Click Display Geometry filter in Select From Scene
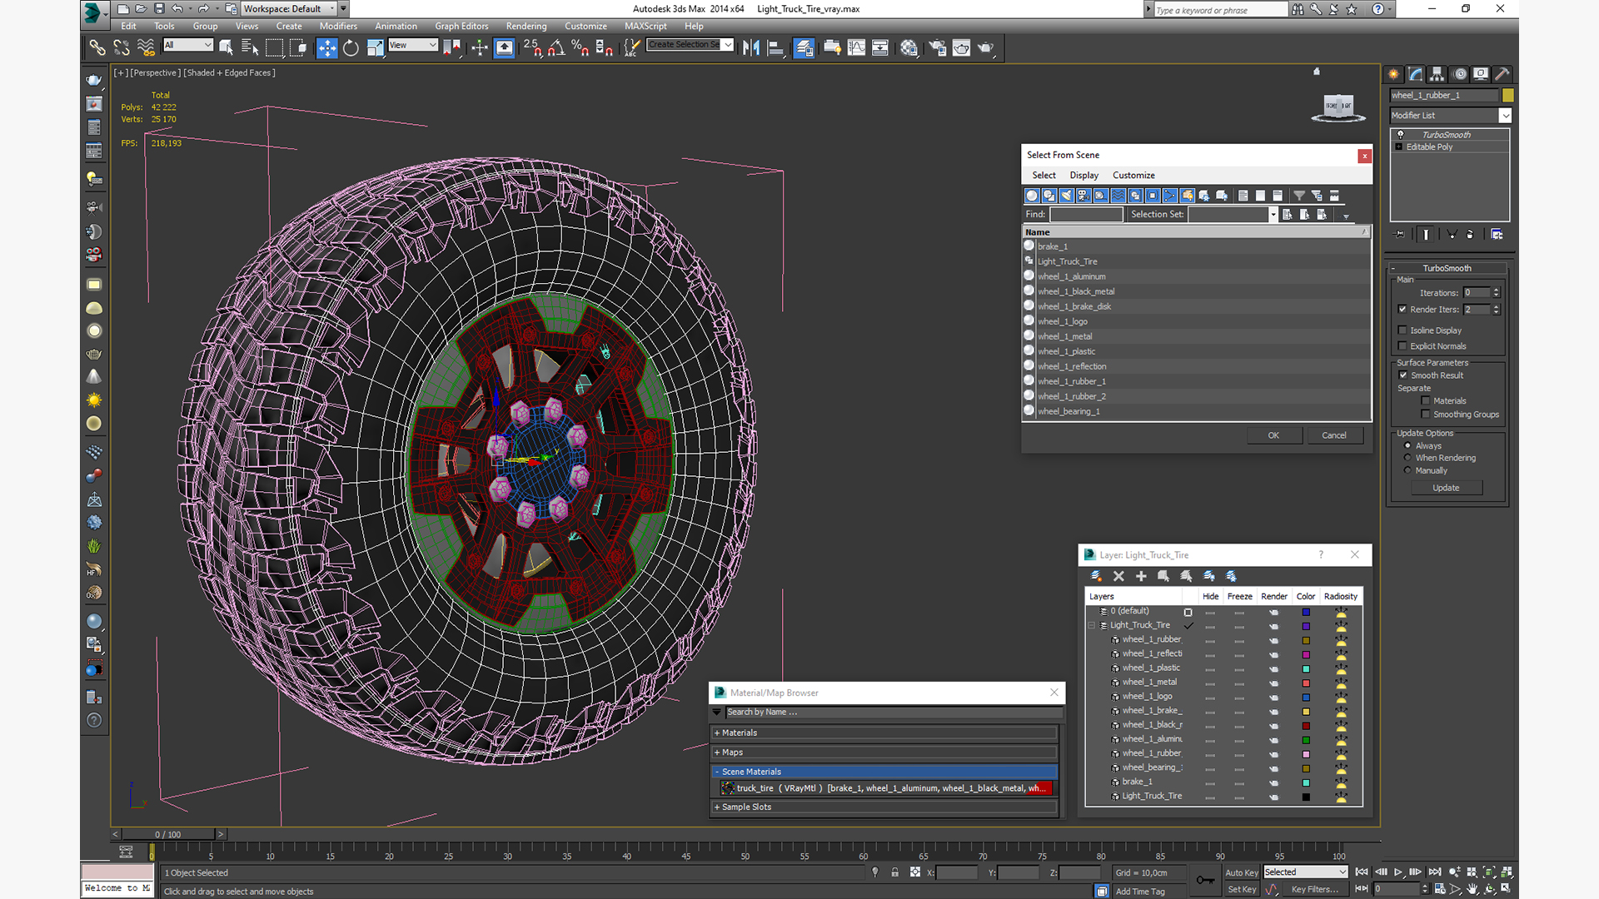This screenshot has width=1599, height=899. click(1032, 196)
